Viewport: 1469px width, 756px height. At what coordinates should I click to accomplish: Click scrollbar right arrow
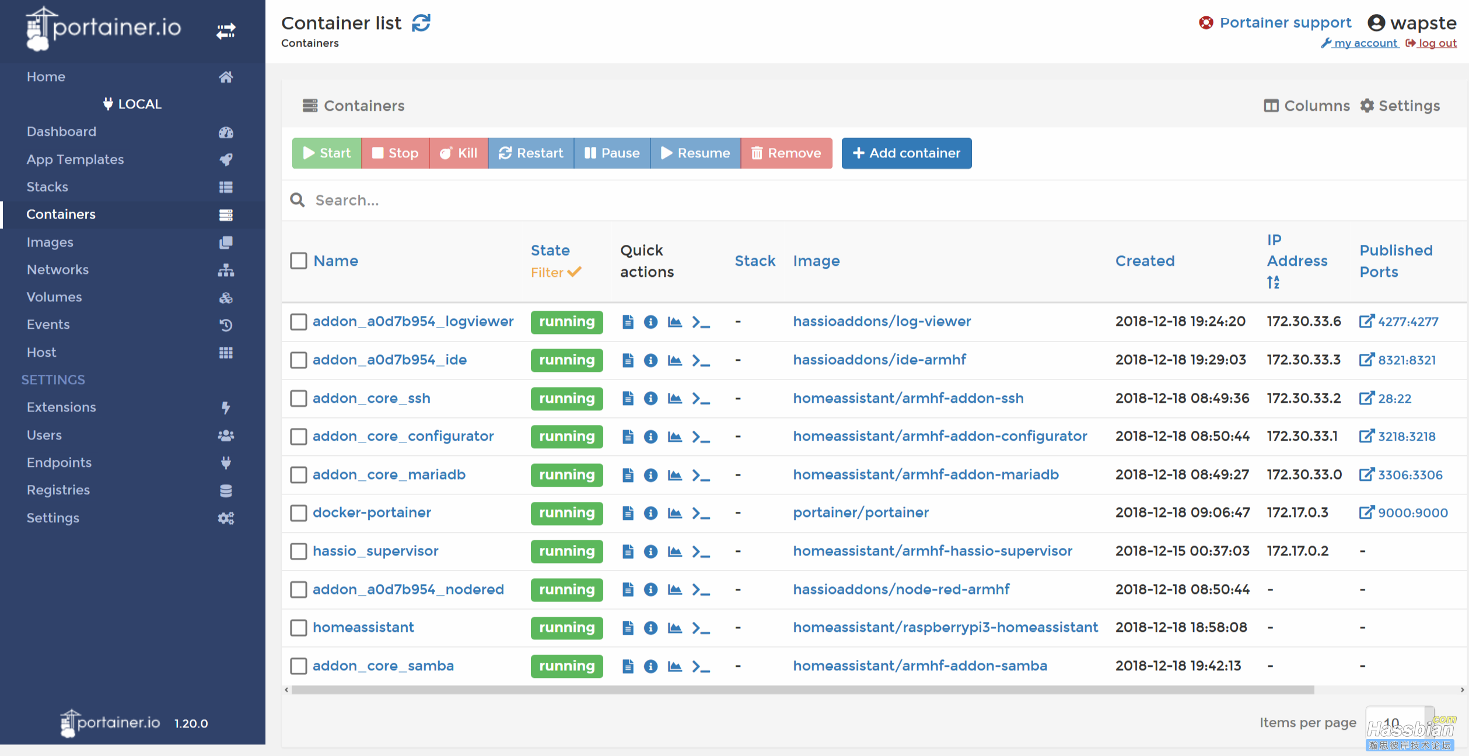click(1462, 690)
